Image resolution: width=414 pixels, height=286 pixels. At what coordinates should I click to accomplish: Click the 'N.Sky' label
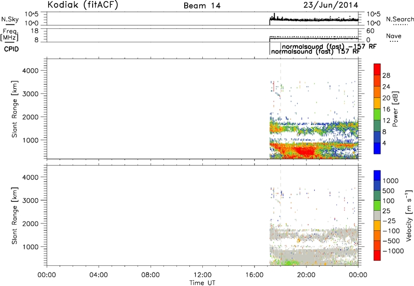tap(10, 19)
